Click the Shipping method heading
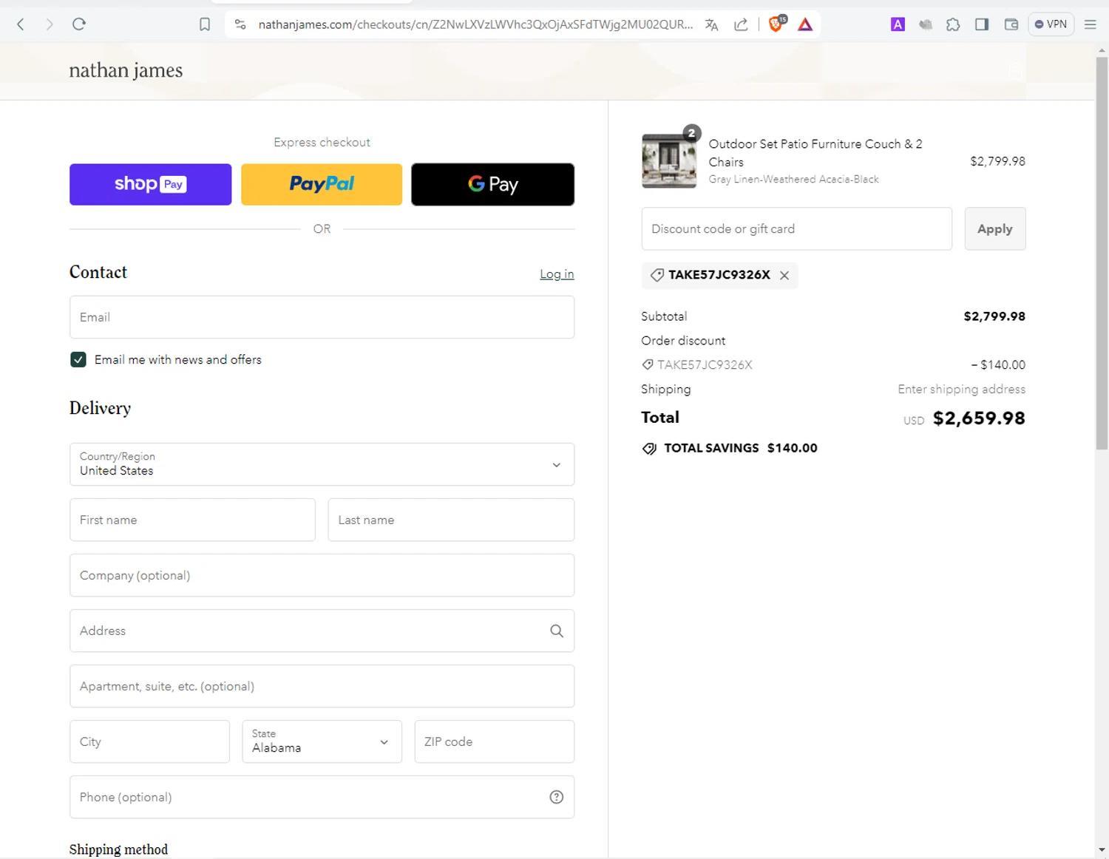 coord(118,849)
